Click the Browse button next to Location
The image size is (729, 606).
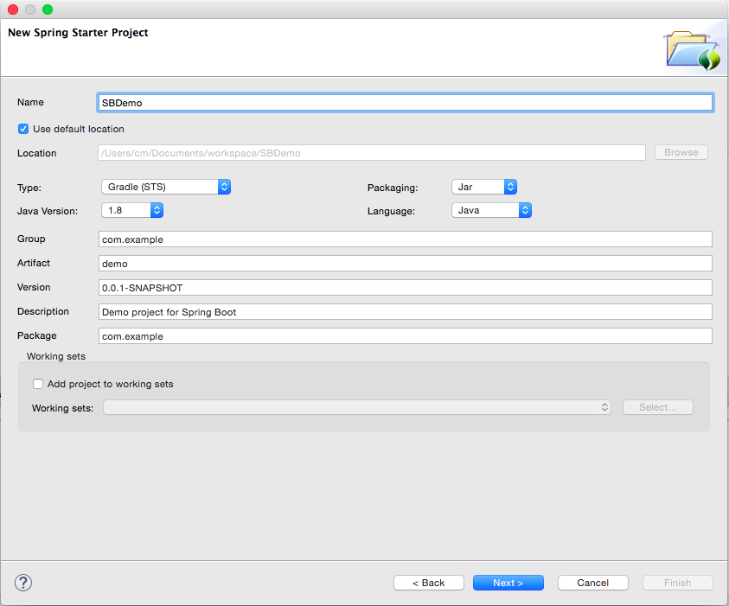[x=681, y=152]
